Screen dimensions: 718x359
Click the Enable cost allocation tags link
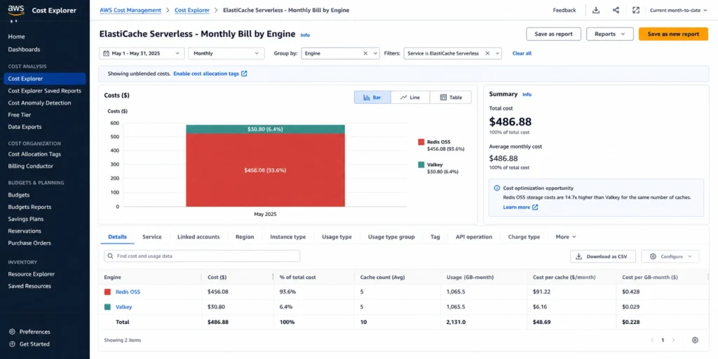click(x=206, y=73)
